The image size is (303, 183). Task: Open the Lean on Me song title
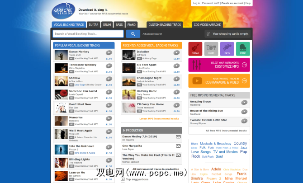77,173
